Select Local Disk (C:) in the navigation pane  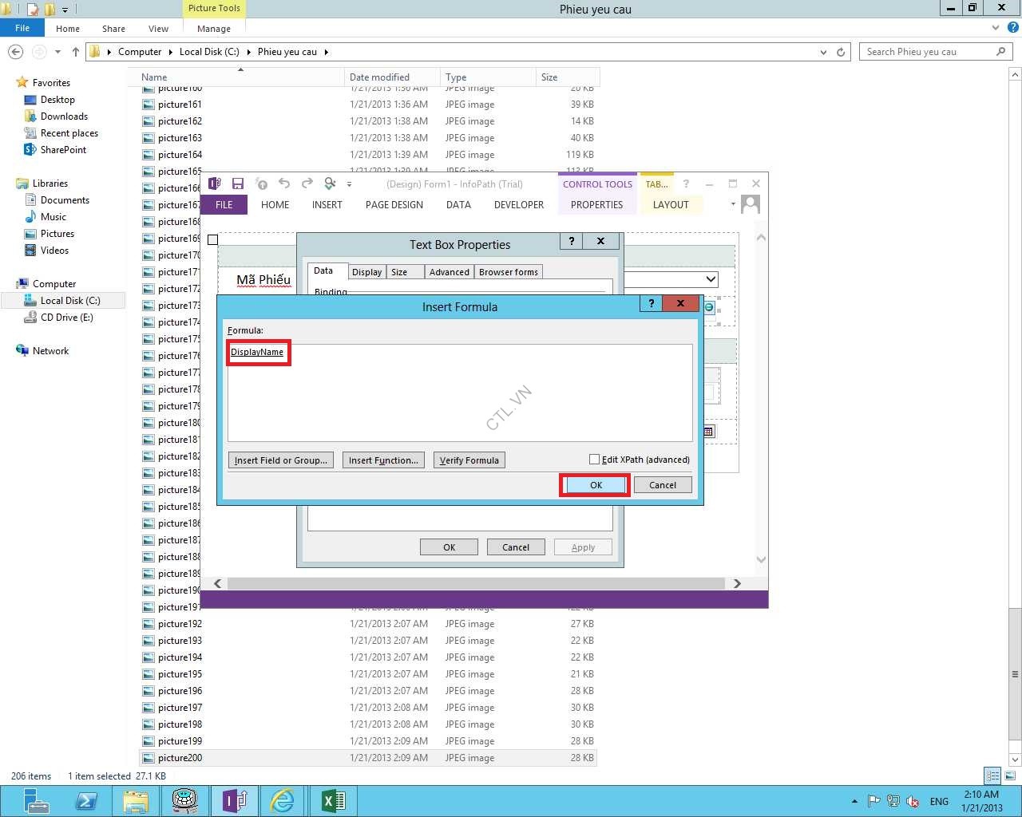click(x=70, y=301)
